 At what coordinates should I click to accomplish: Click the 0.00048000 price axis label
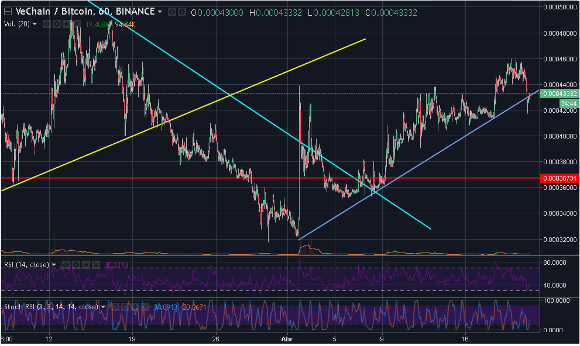560,33
